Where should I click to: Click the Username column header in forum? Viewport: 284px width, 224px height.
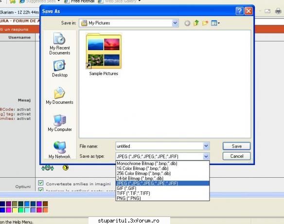tap(19, 37)
